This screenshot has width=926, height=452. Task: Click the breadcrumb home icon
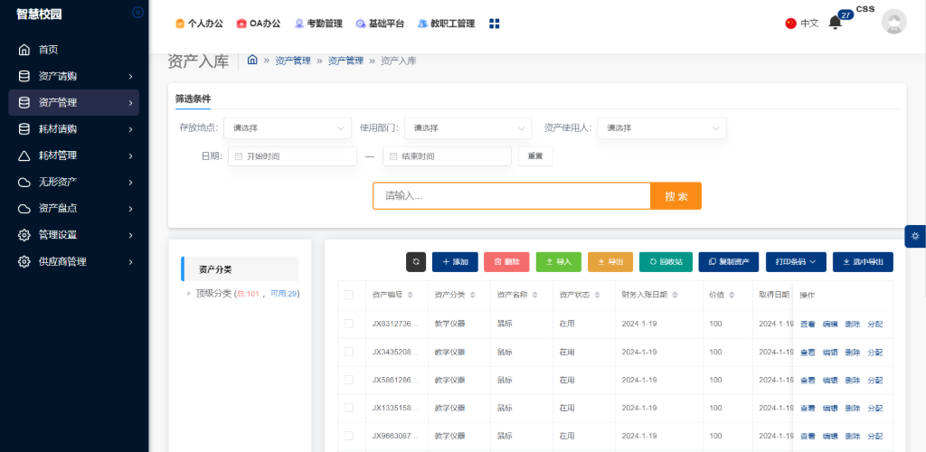tap(252, 60)
